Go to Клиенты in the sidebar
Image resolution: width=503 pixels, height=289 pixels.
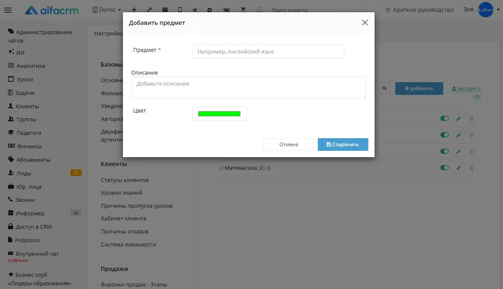pyautogui.click(x=24, y=106)
